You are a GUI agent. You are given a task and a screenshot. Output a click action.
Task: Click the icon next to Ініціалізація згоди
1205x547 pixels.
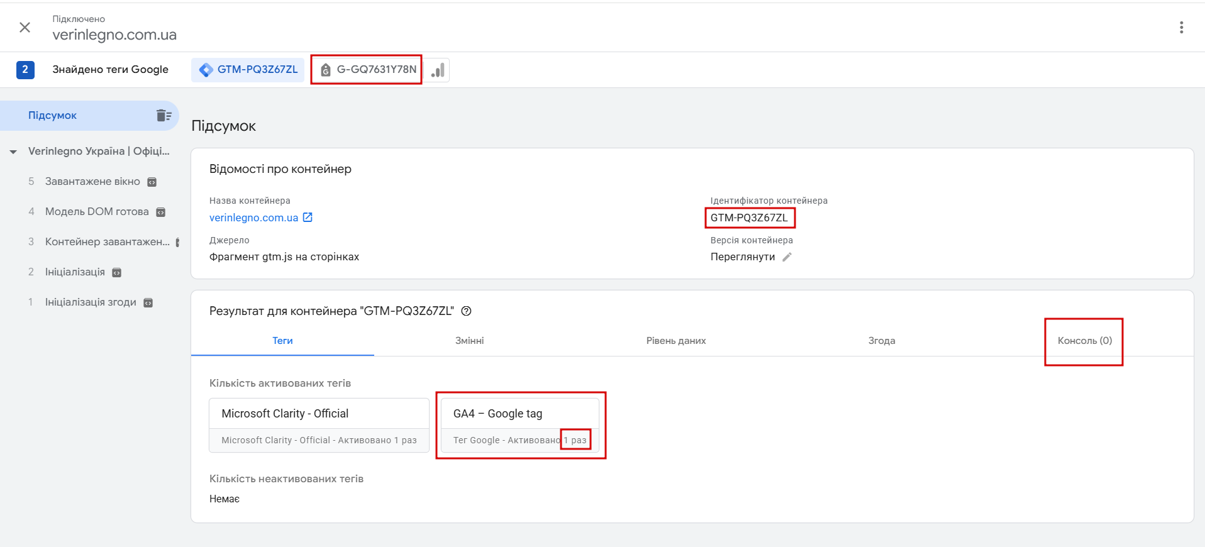pos(148,303)
